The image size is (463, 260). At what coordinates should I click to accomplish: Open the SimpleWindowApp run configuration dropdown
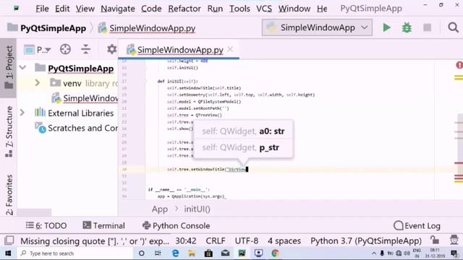tap(317, 27)
